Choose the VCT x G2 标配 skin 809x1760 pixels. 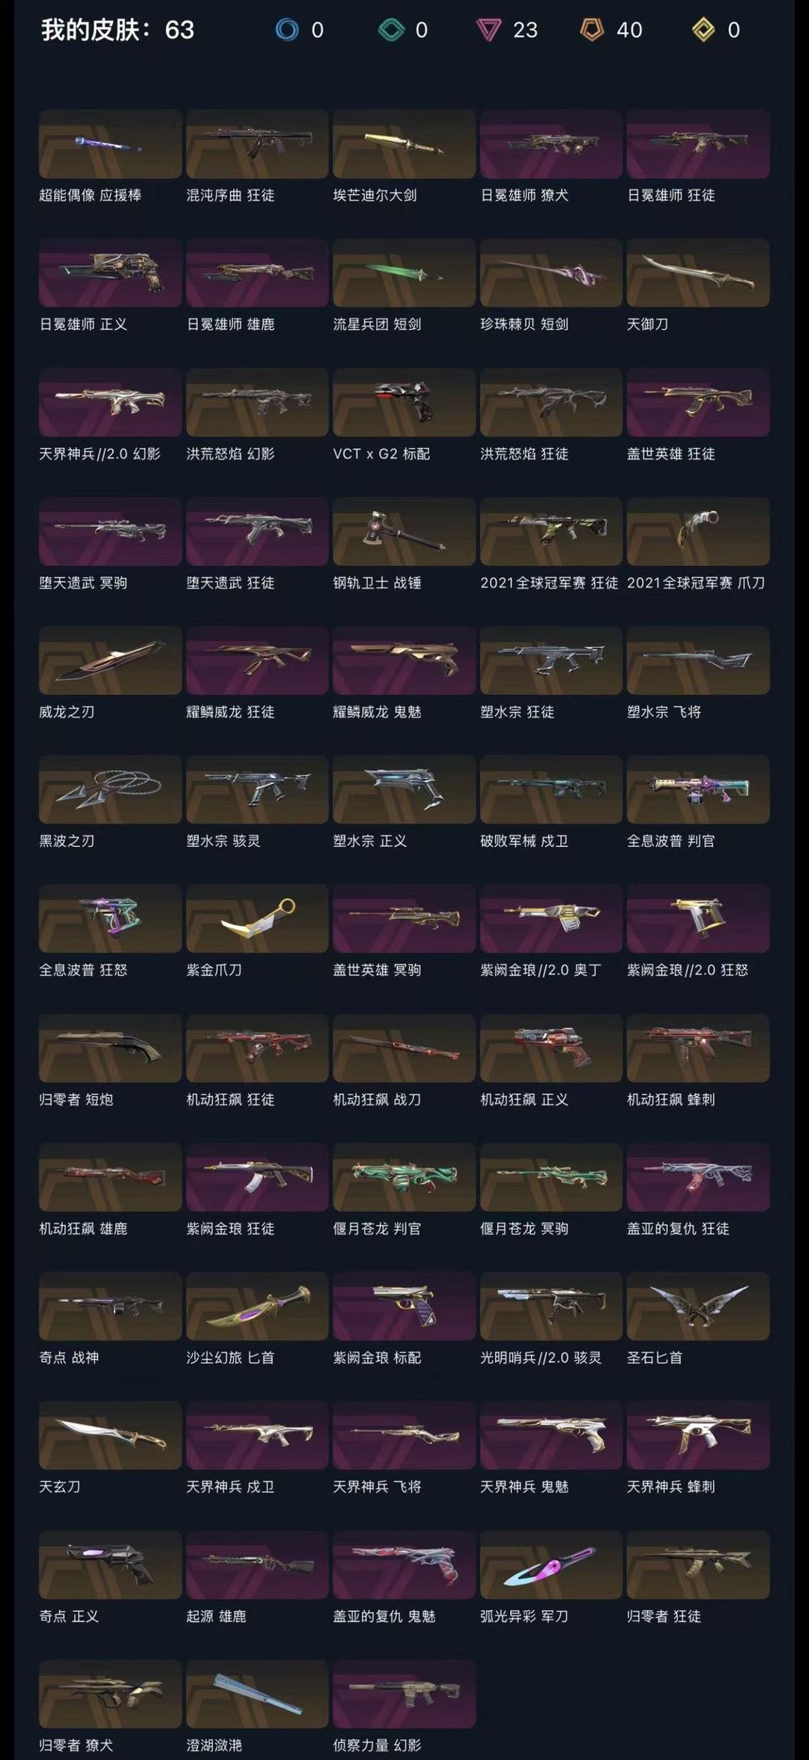click(404, 403)
